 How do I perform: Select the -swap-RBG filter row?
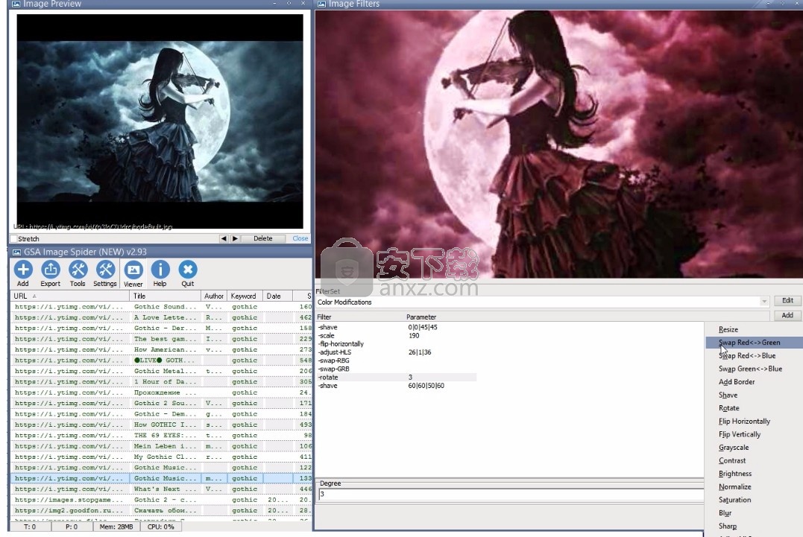tap(397, 360)
